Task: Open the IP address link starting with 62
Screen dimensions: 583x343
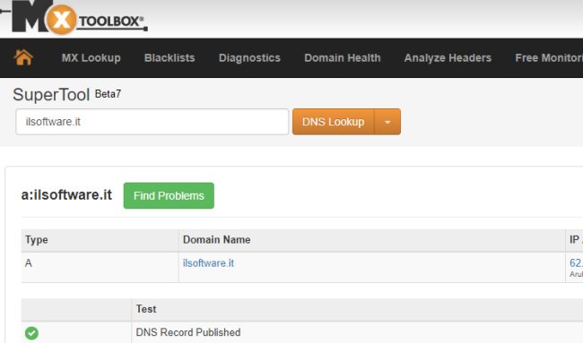Action: [576, 262]
